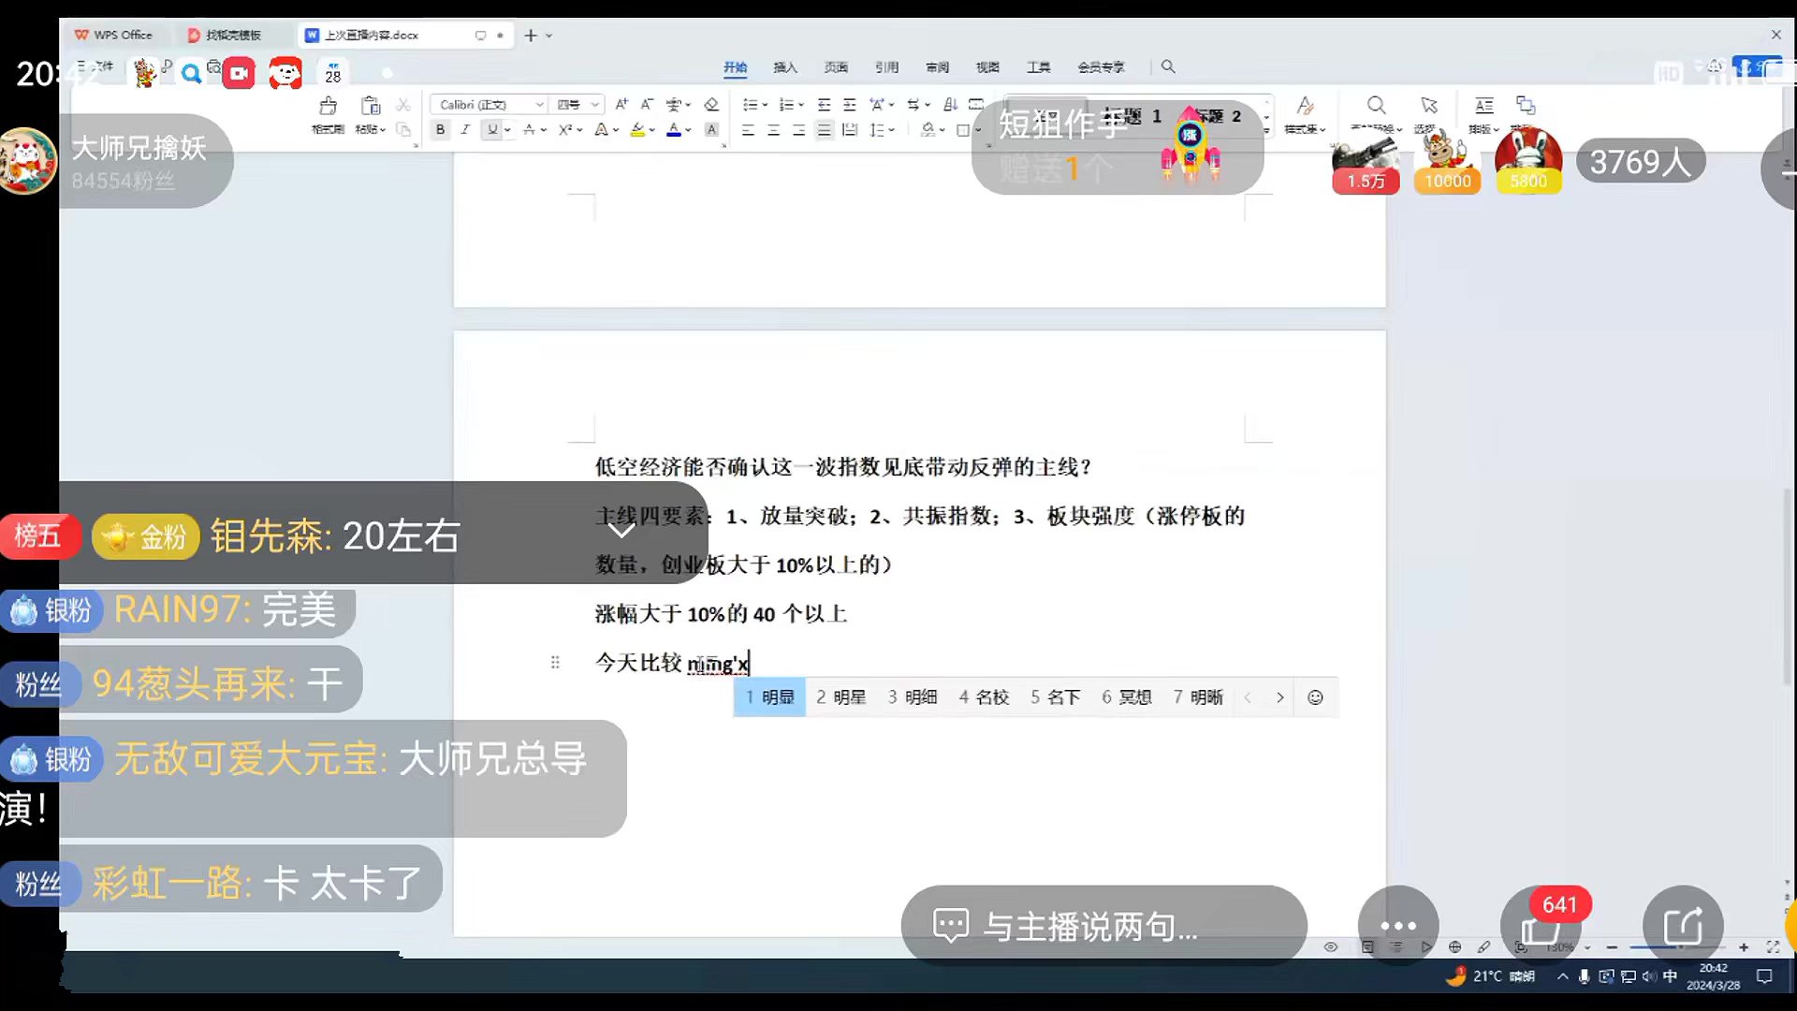The width and height of the screenshot is (1797, 1011).
Task: Open the emoji picker in IME candidate bar
Action: click(1315, 697)
